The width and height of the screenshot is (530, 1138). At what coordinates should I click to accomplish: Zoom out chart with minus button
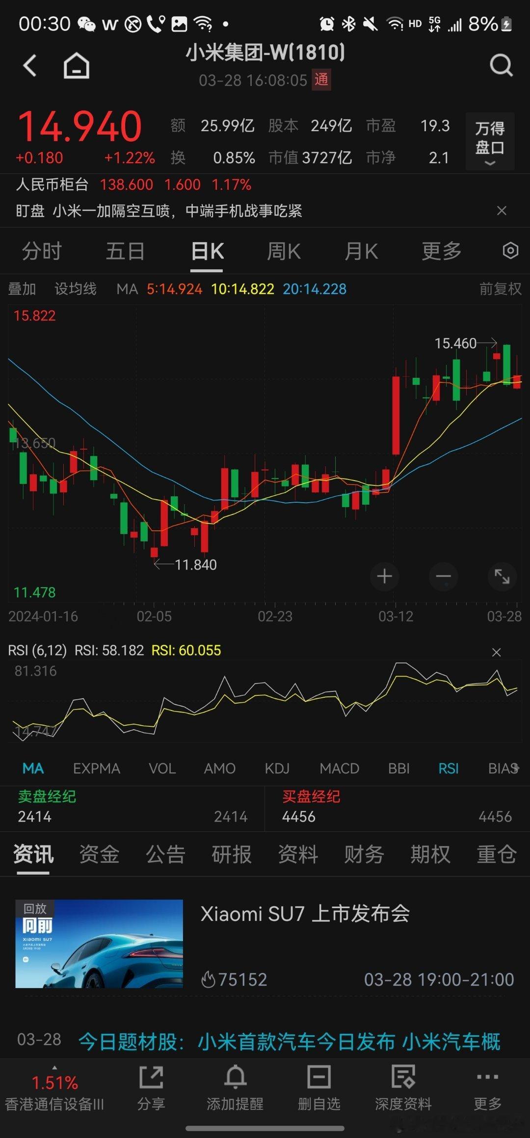(x=443, y=576)
